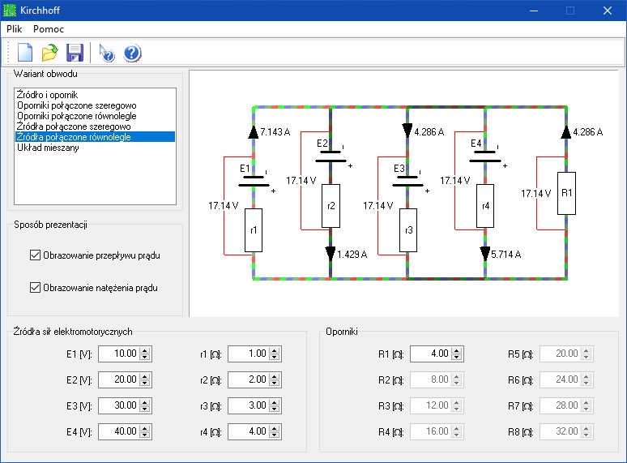Screen dimensions: 627x463
Task: Click the New file toolbar icon
Action: tap(25, 54)
